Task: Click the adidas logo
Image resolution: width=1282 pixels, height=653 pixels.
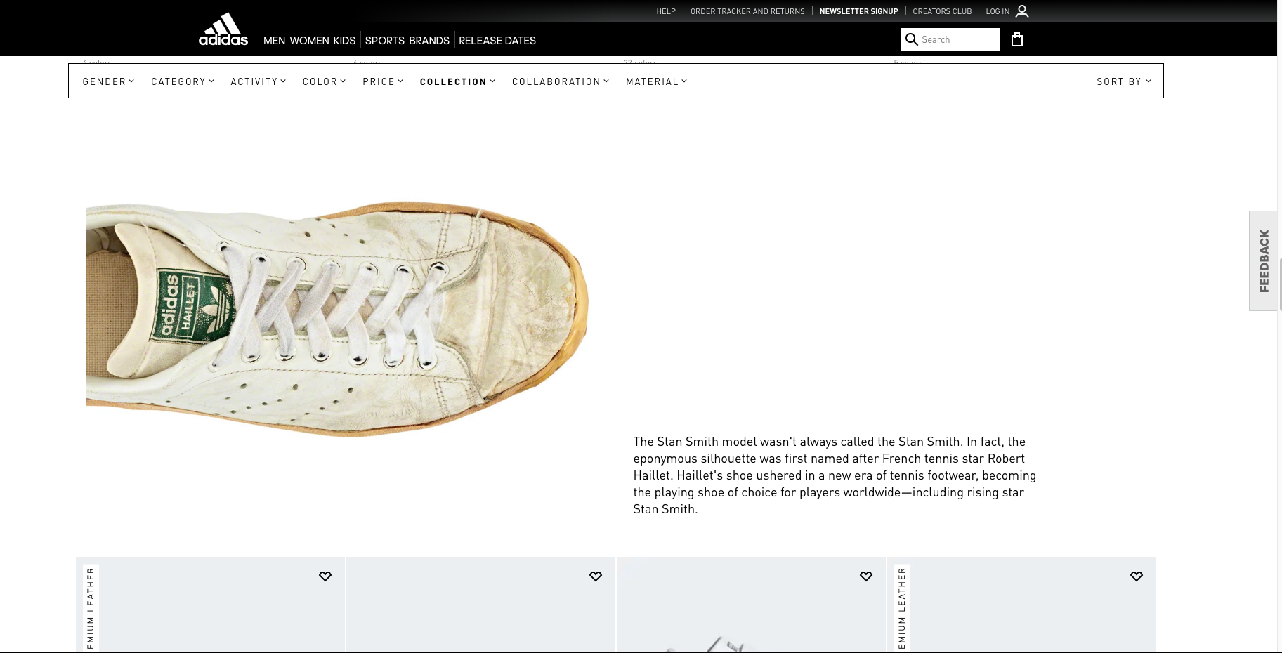Action: (223, 29)
